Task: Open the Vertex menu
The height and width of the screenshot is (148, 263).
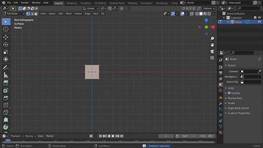Action: (78, 14)
